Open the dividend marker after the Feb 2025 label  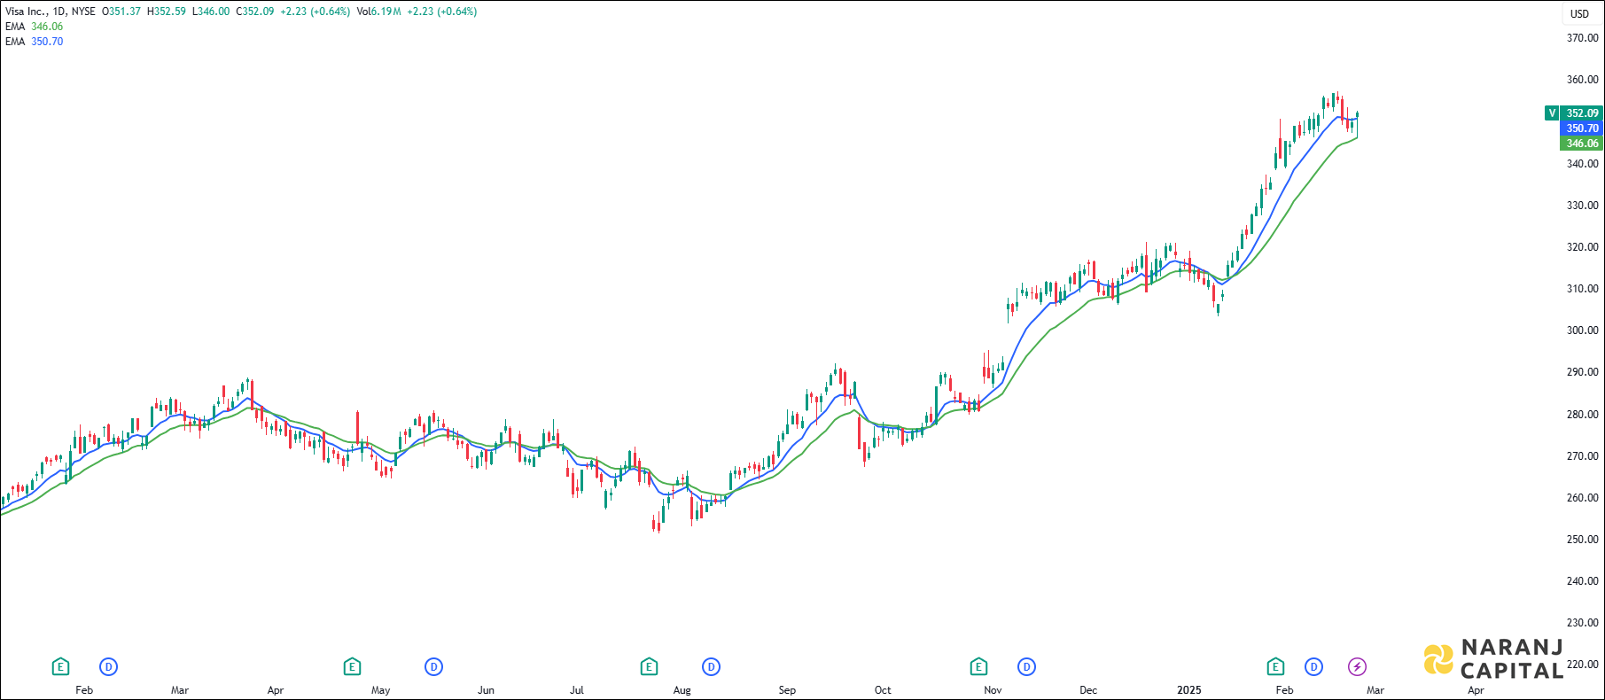1313,666
